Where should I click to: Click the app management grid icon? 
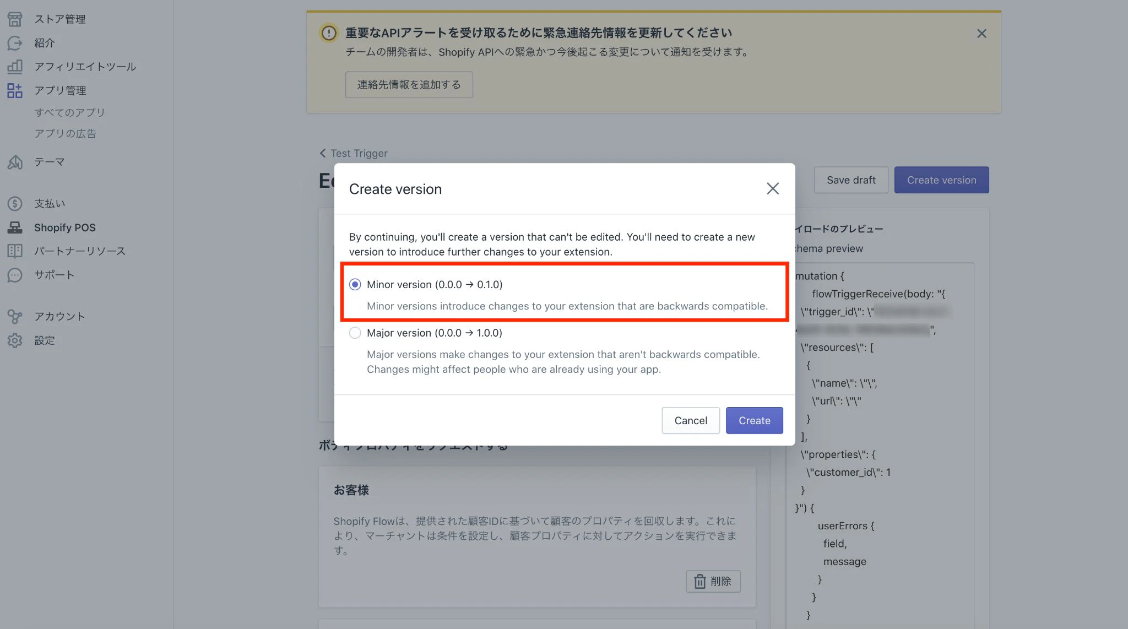(15, 90)
